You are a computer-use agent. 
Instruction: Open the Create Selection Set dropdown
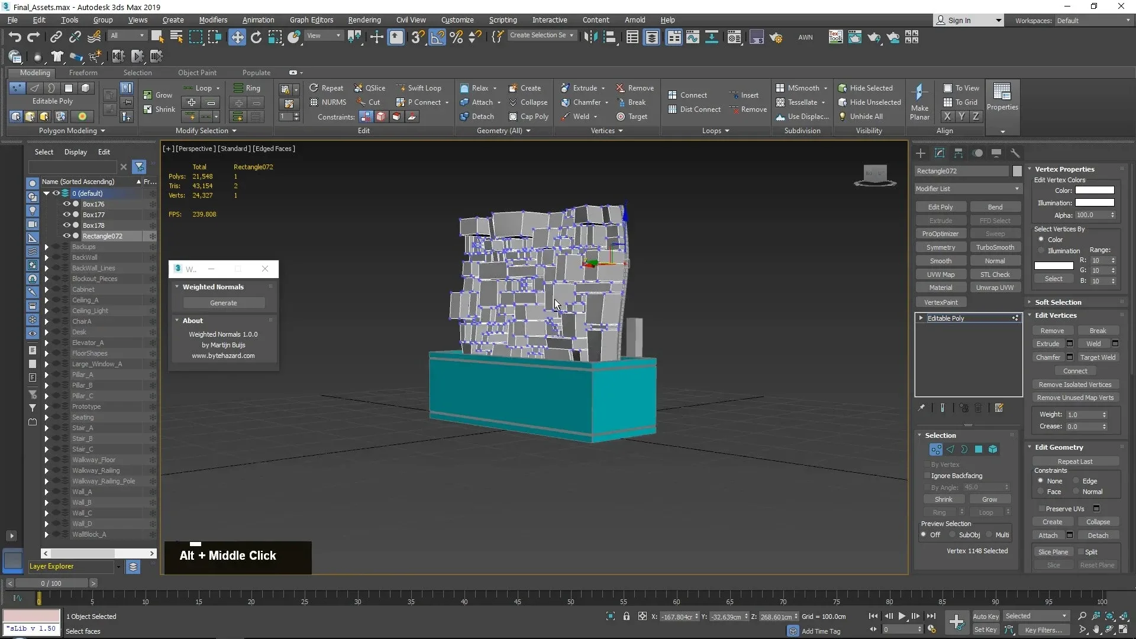click(542, 35)
